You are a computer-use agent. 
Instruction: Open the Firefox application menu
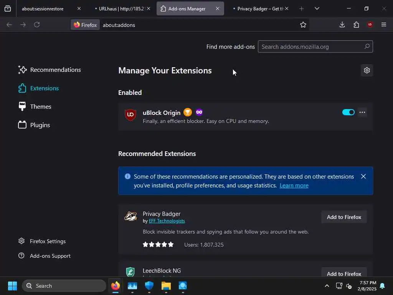click(x=384, y=25)
